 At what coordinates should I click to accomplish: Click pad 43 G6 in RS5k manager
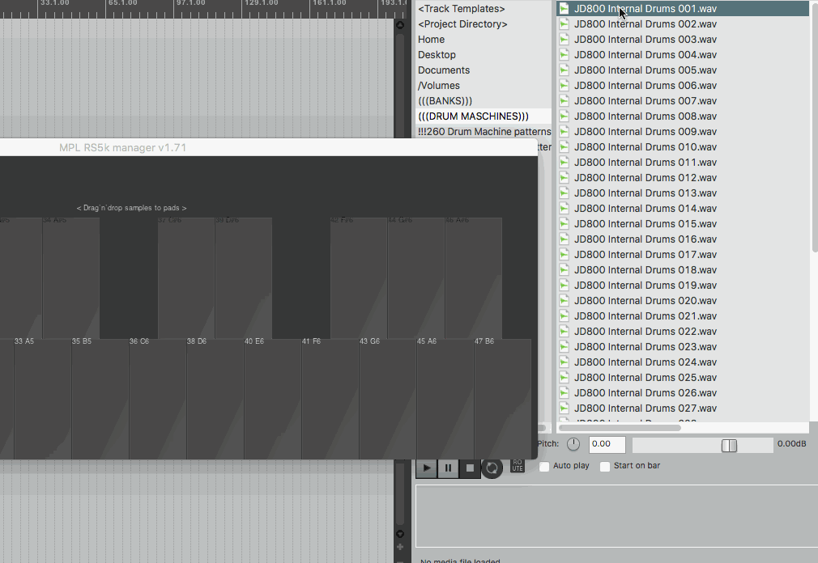click(388, 399)
